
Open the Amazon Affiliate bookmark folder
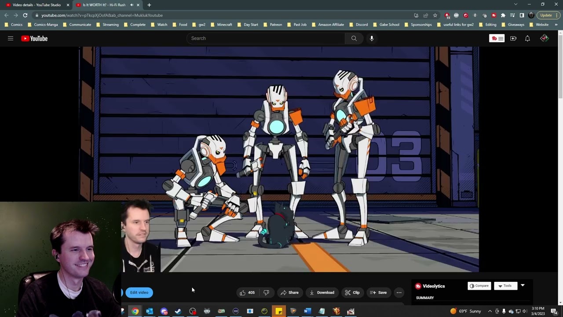tap(328, 25)
